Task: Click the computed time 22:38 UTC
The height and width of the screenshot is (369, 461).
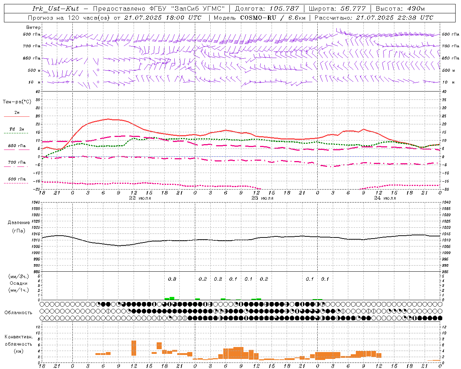Action: [x=415, y=18]
